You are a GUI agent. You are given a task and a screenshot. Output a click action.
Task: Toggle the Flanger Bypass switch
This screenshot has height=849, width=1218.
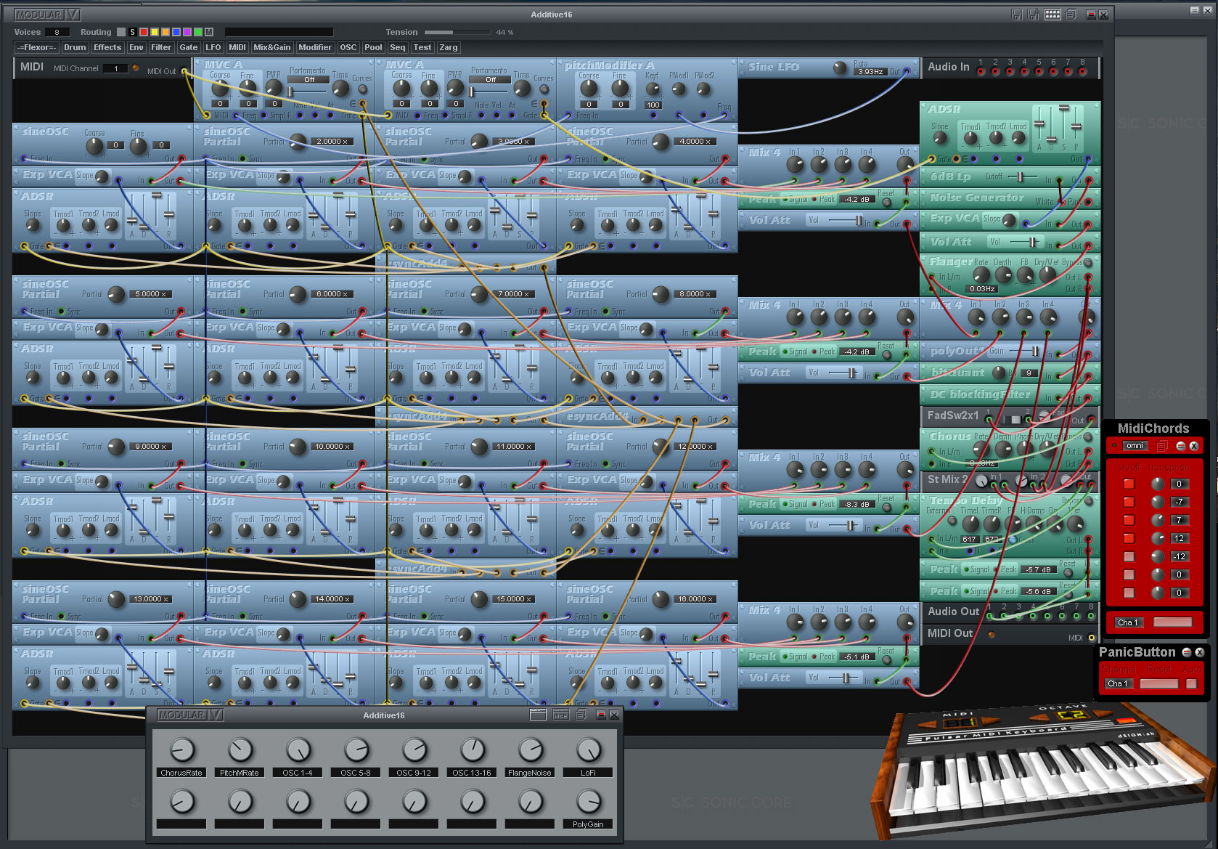click(1087, 263)
